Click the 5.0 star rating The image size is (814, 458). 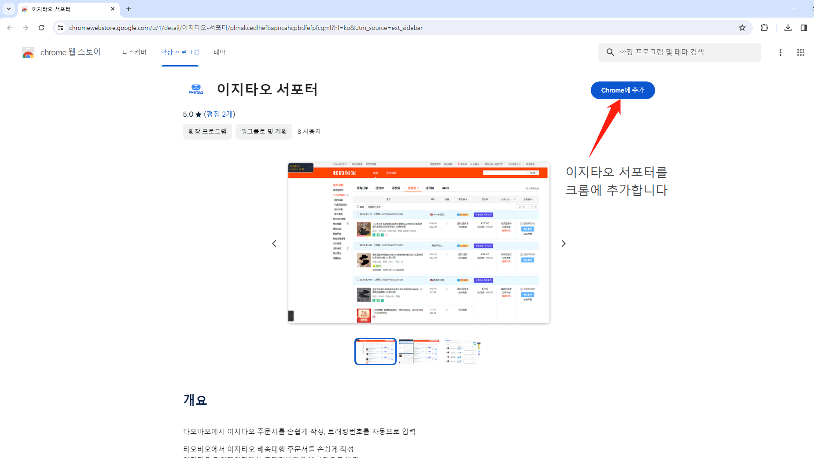[192, 114]
